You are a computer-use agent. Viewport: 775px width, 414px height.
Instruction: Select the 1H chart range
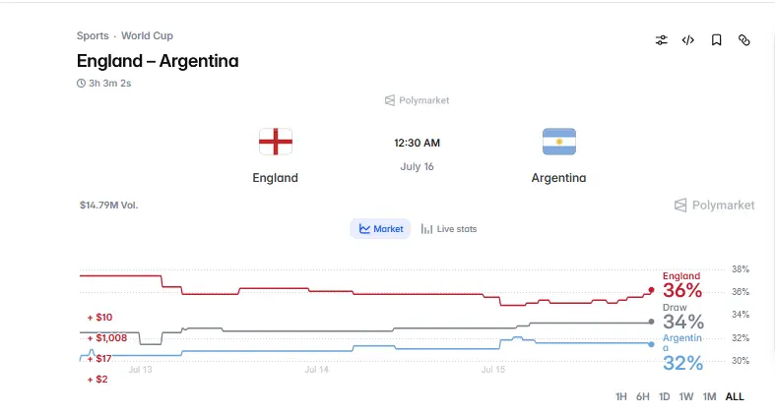click(x=620, y=396)
